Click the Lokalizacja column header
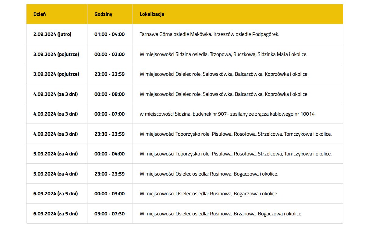This screenshot has height=230, width=365. pyautogui.click(x=152, y=14)
